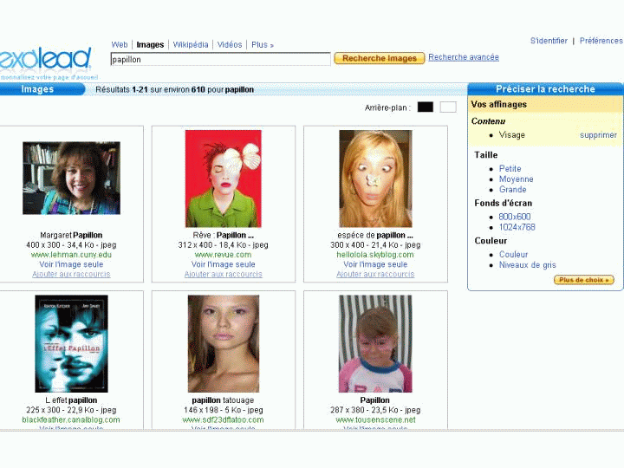Filter results by Couleur

click(x=513, y=254)
